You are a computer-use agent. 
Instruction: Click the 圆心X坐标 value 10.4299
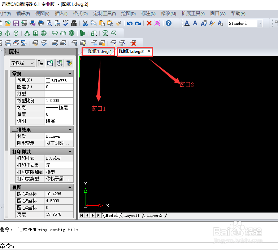[x=59, y=194]
